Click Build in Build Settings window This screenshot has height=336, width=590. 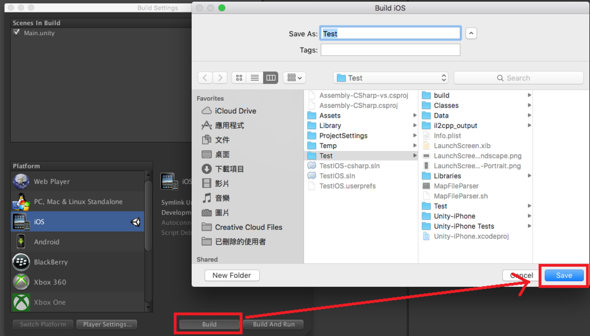click(209, 324)
